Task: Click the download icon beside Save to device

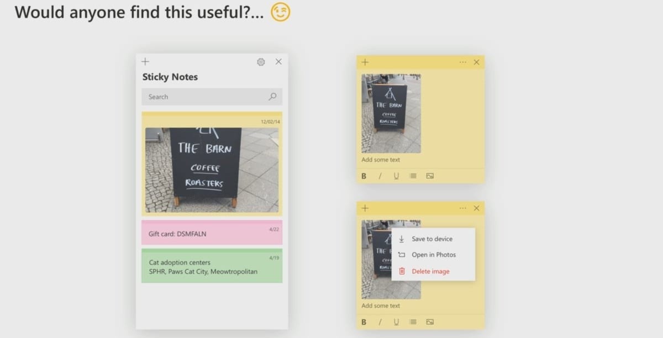Action: coord(401,239)
